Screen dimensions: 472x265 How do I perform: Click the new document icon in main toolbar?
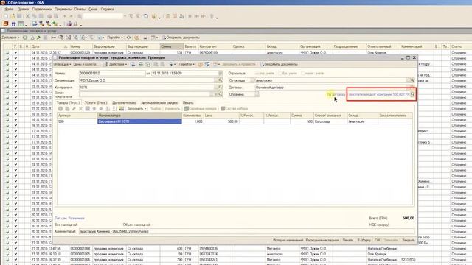coord(6,16)
